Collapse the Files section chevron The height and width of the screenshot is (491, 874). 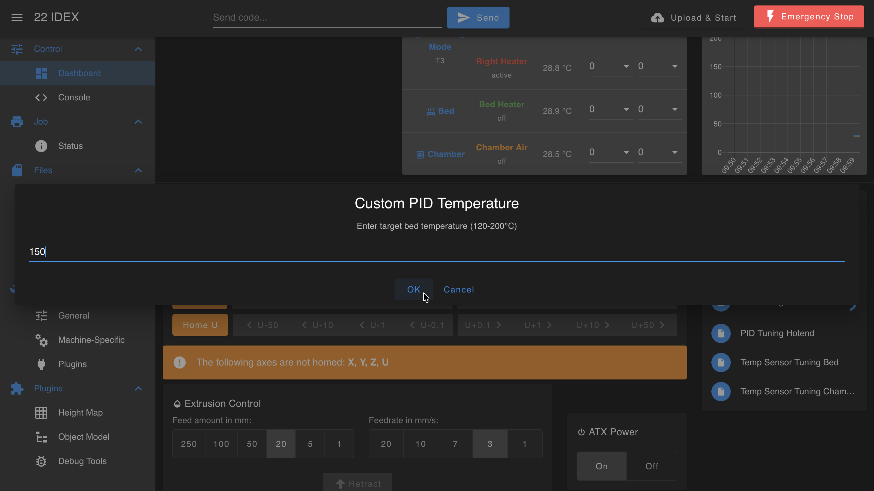pyautogui.click(x=138, y=170)
